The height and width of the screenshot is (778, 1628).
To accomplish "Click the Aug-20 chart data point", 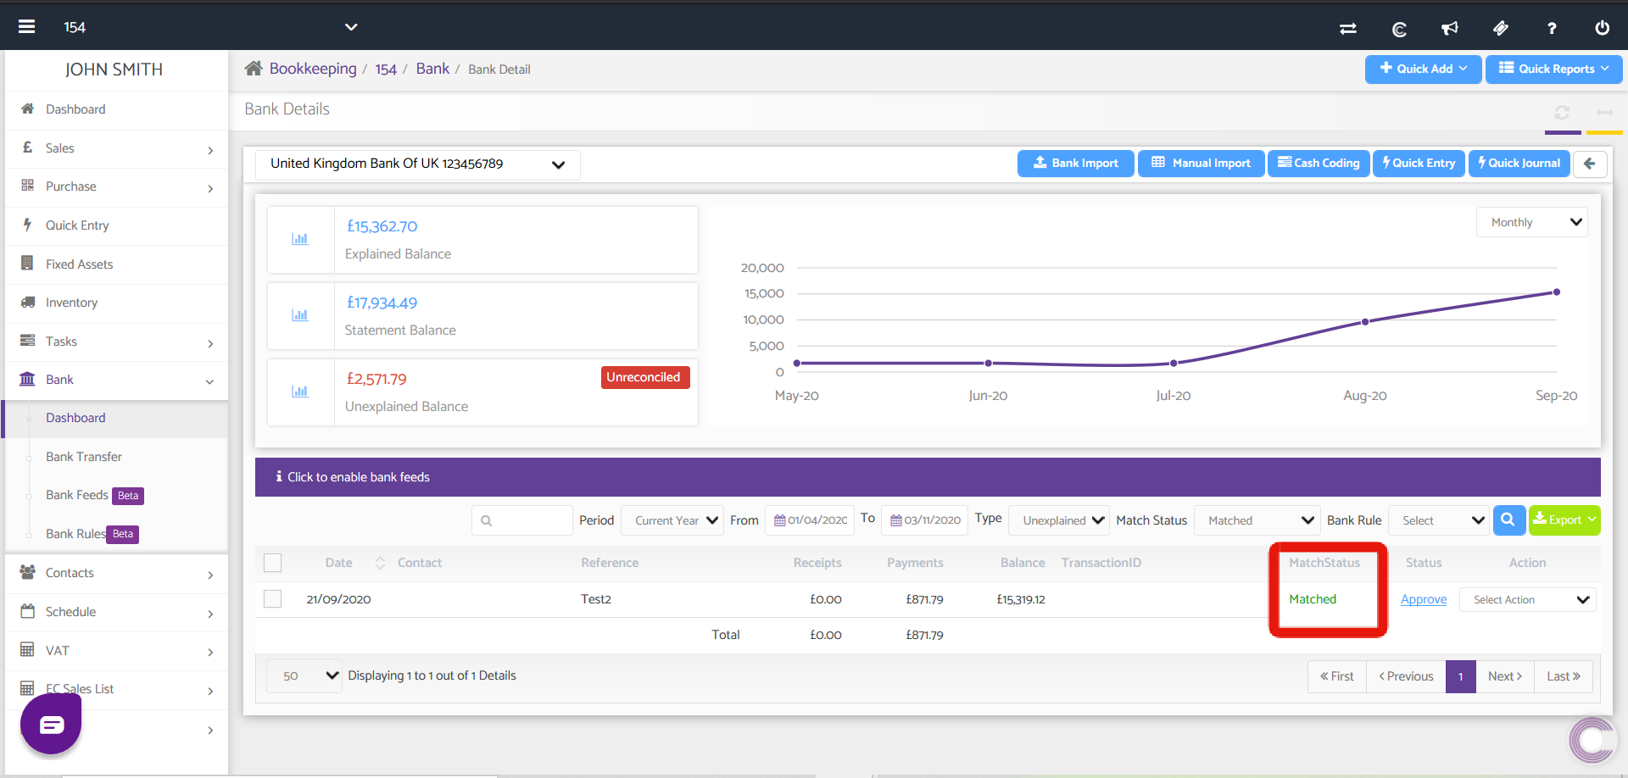I will 1365,322.
